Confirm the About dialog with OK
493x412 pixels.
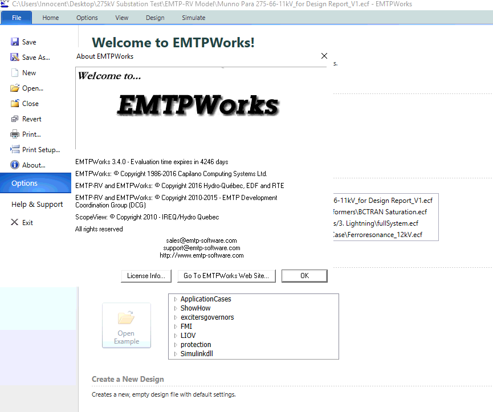pos(304,276)
